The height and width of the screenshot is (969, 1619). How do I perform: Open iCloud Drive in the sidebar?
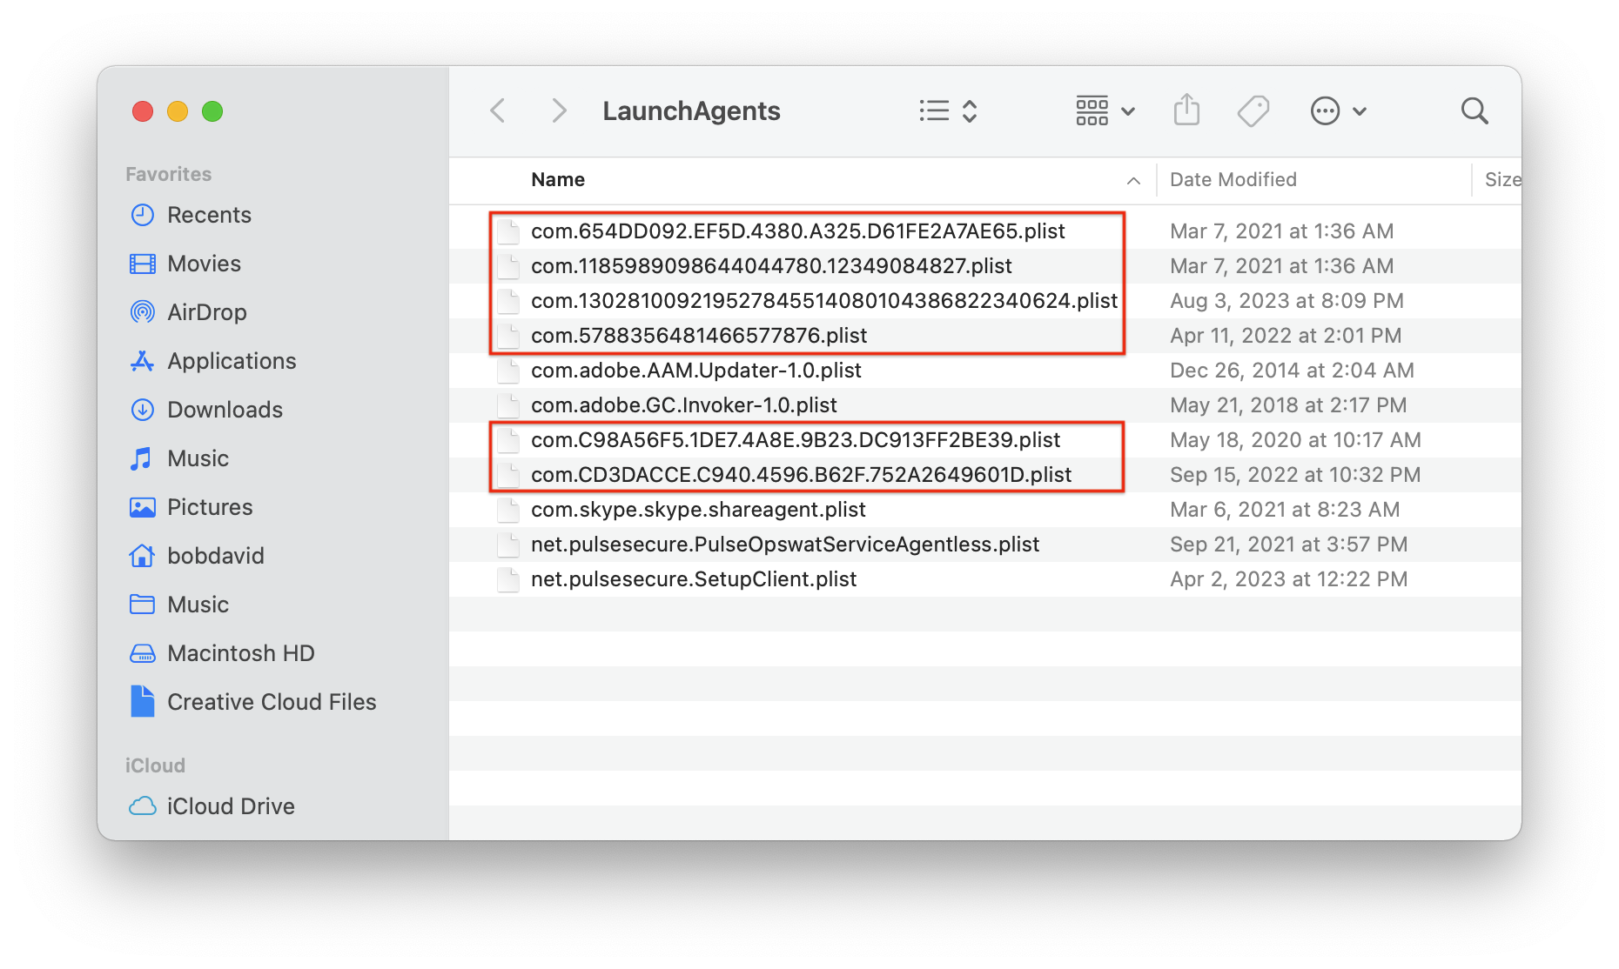pos(231,805)
